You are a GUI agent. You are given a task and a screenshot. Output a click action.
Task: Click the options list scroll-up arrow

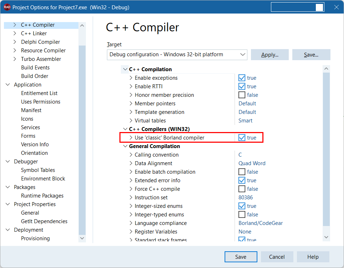pos(326,69)
